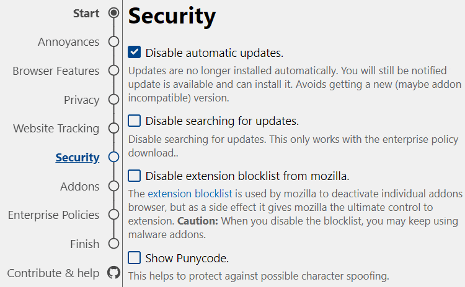Image resolution: width=465 pixels, height=287 pixels.
Task: Click the GitHub icon beside Contribute & help
Action: coord(114,273)
